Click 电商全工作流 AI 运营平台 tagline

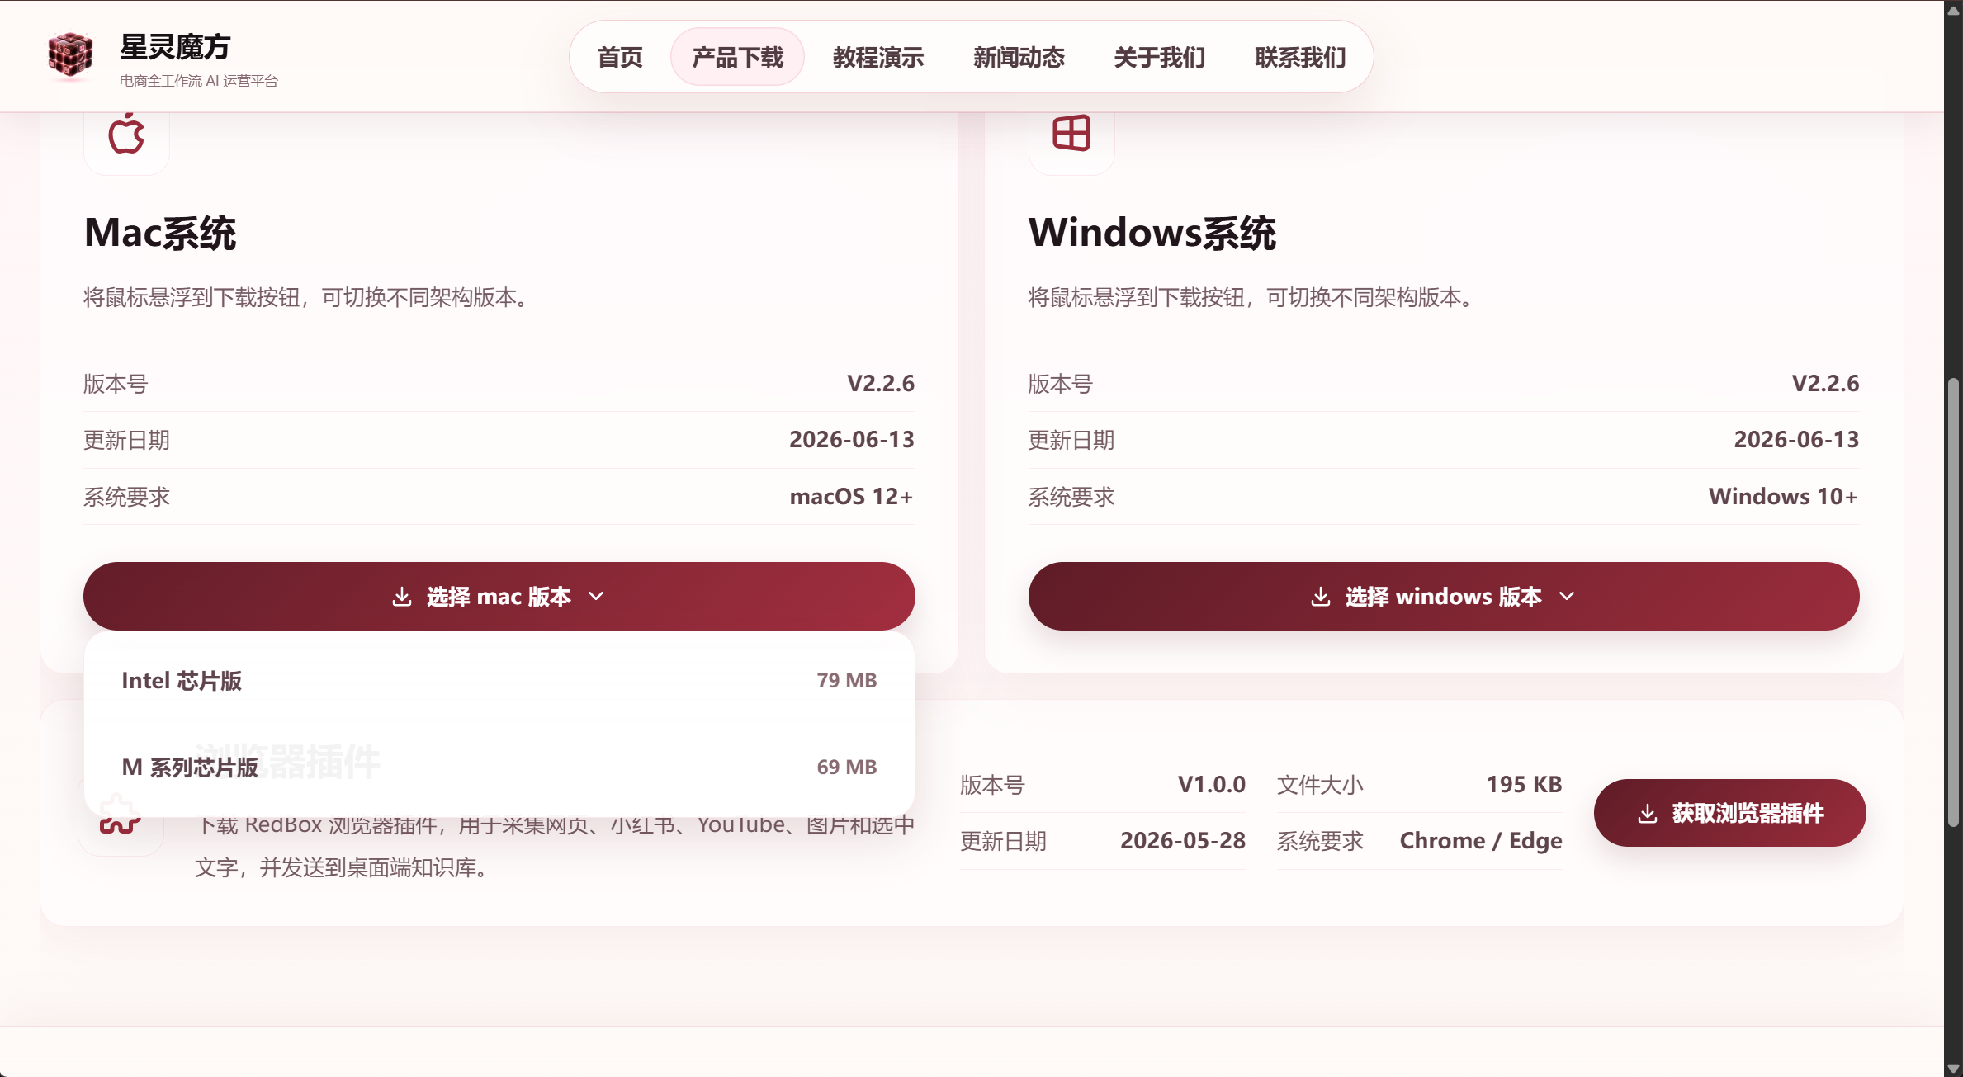point(199,81)
